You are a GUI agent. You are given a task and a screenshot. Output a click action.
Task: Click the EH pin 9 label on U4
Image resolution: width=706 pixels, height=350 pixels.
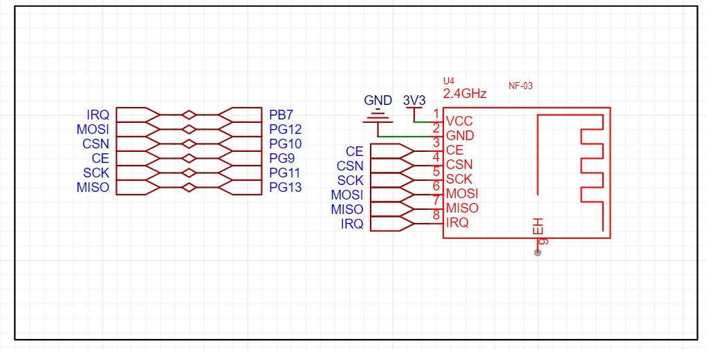(539, 226)
